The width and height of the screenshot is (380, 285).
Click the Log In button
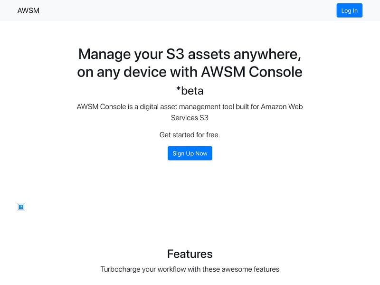349,10
